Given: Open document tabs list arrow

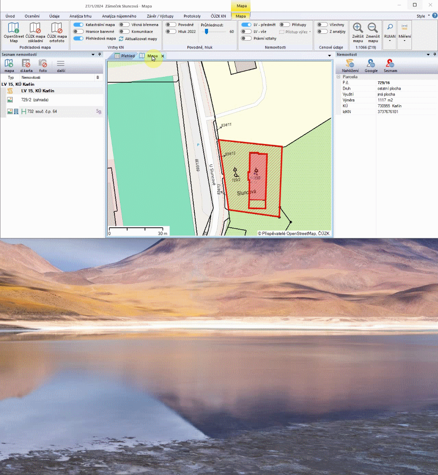Looking at the screenshot, I should (x=329, y=56).
